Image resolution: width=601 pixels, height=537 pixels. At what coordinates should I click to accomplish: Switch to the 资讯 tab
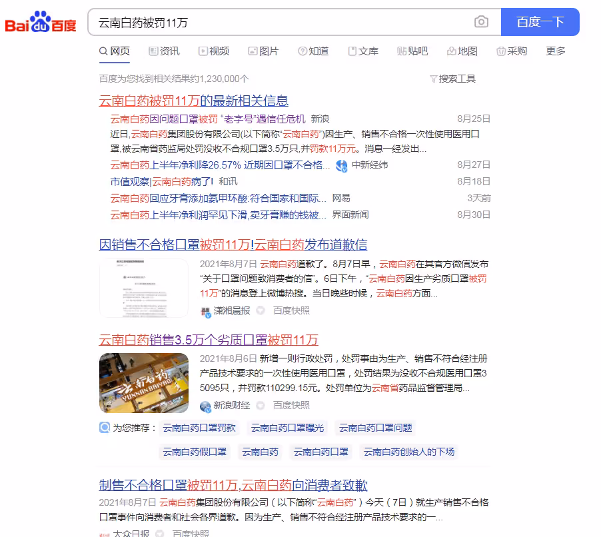(x=164, y=51)
